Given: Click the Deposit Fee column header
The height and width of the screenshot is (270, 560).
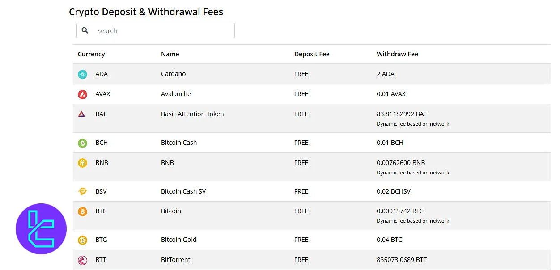Looking at the screenshot, I should click(312, 54).
